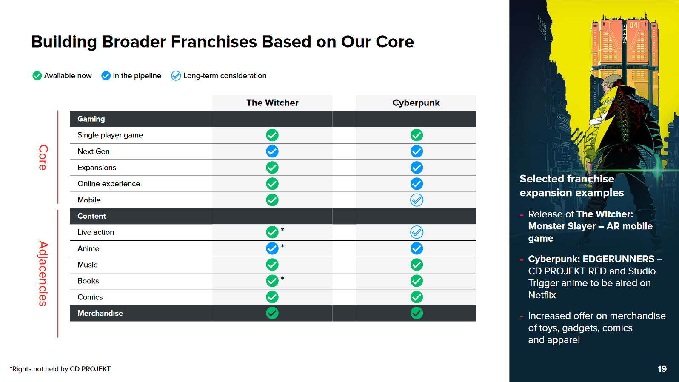Click Cyberpunk checkmark for Online experience
This screenshot has width=679, height=382.
pyautogui.click(x=417, y=184)
